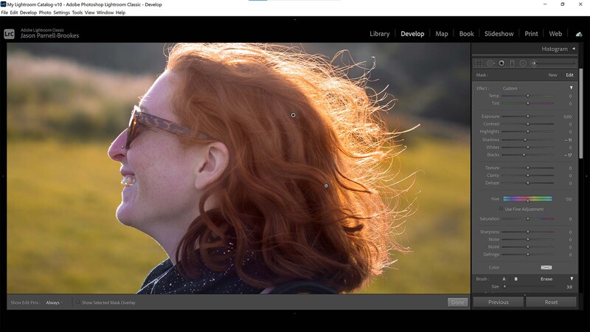Click the Shadows value -11

click(568, 140)
